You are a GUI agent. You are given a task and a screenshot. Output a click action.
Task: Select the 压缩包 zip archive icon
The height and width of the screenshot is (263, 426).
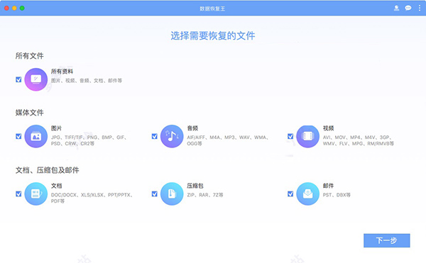tap(172, 194)
